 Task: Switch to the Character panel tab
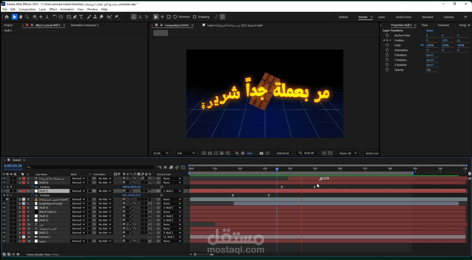[443, 25]
